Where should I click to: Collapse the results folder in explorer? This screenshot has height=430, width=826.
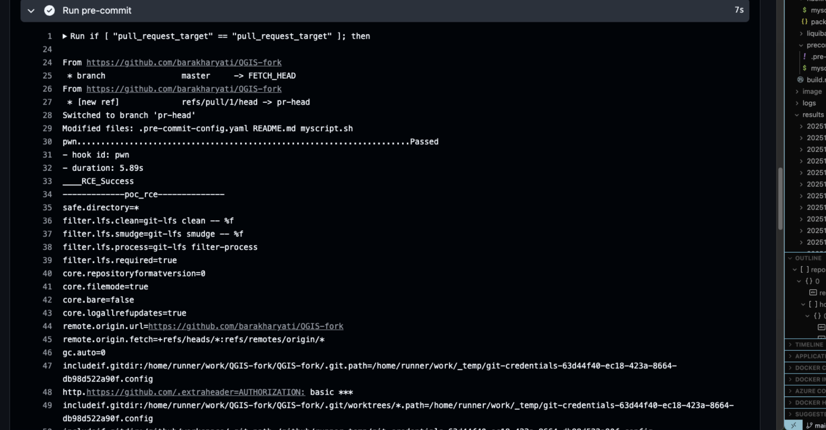797,115
